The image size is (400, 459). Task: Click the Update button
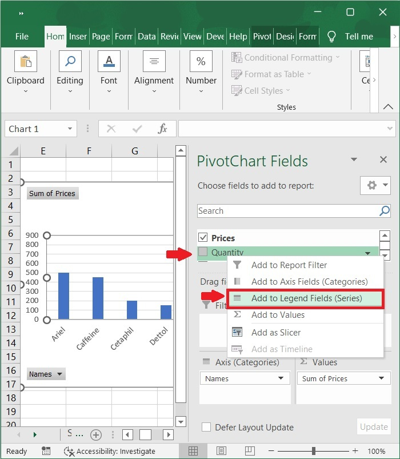(374, 427)
